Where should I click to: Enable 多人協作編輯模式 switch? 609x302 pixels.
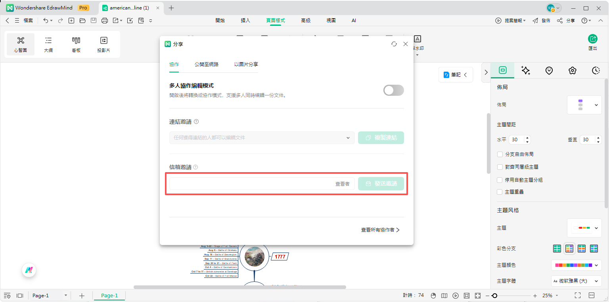[393, 90]
